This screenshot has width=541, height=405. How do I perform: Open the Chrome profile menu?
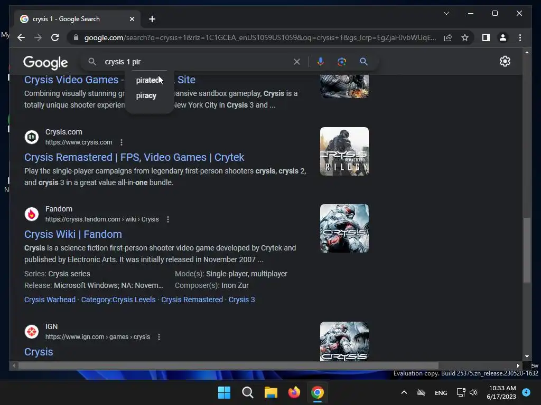[503, 37]
